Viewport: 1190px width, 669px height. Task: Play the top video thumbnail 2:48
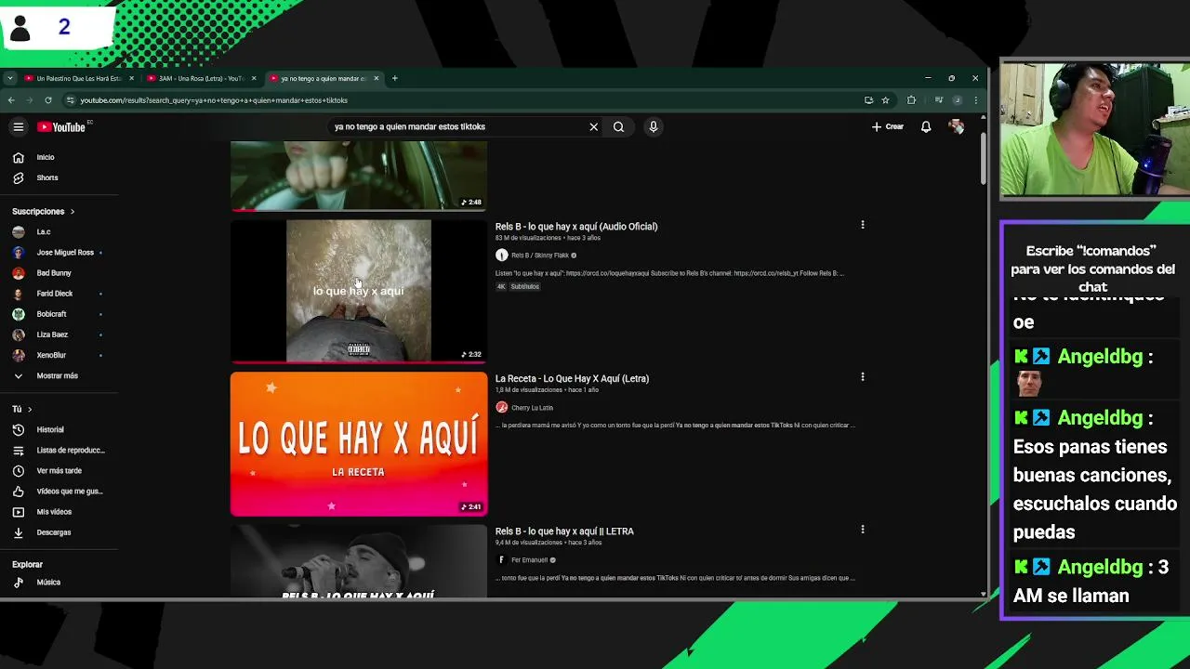click(359, 176)
